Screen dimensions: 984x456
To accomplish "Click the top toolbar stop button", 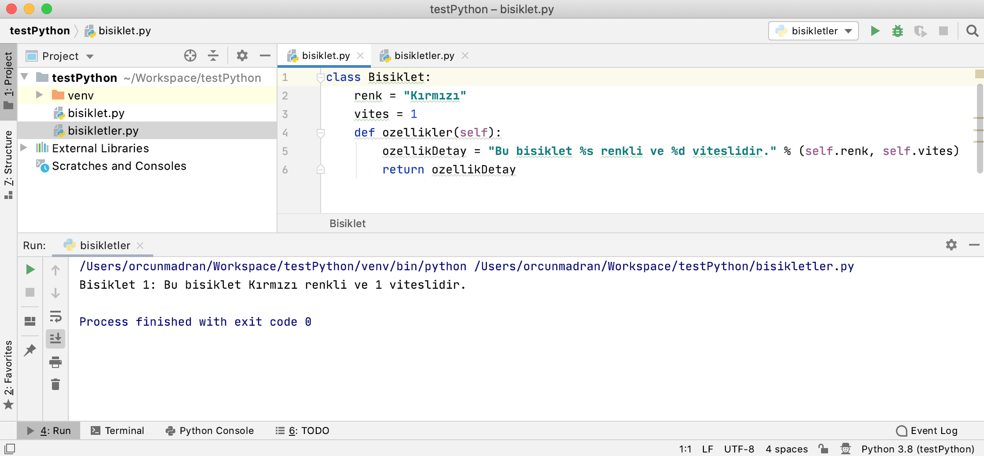I will (x=943, y=31).
